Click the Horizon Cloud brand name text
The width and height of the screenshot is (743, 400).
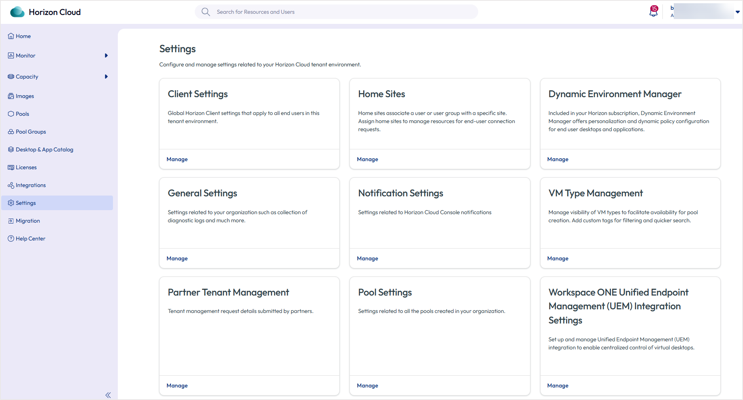click(x=55, y=12)
